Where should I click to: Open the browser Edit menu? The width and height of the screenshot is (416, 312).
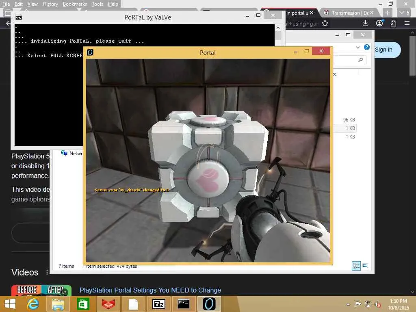(x=18, y=4)
